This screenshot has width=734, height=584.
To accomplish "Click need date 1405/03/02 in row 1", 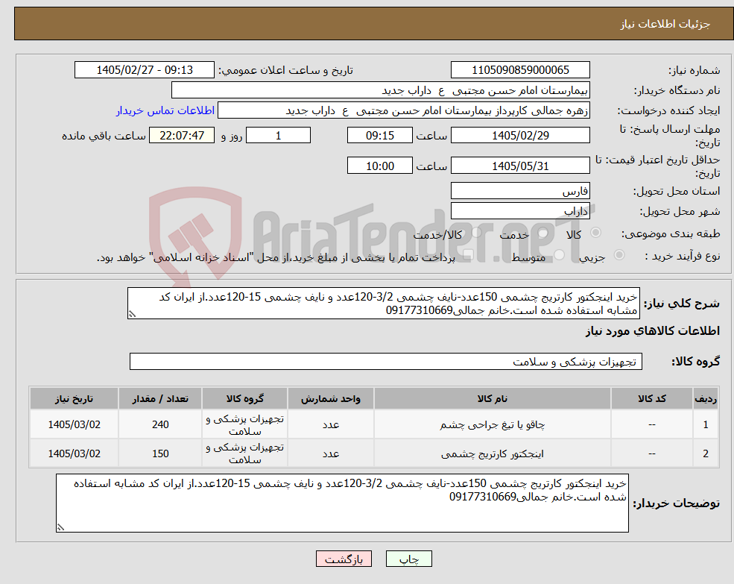I will [x=74, y=424].
